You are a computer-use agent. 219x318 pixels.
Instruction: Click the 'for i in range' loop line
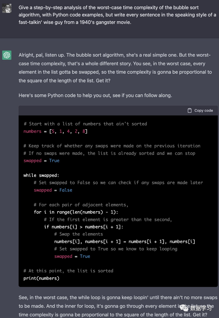[x=76, y=212]
